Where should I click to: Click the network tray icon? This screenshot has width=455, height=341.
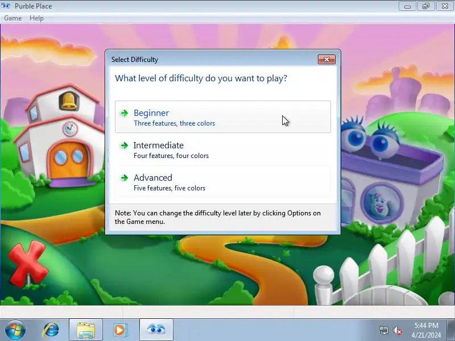click(383, 330)
